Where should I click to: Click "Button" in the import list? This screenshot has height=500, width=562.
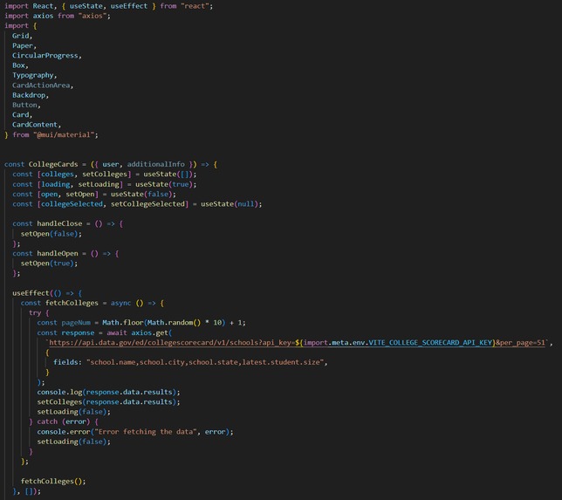24,105
